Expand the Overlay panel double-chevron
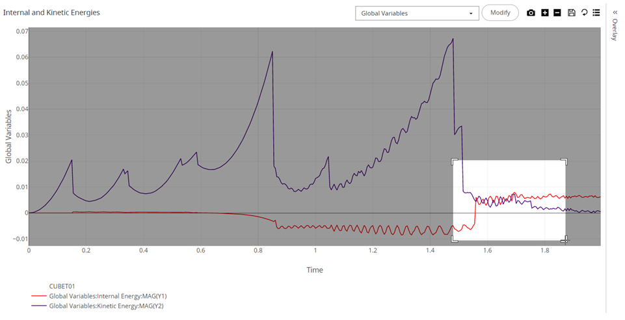 615,12
